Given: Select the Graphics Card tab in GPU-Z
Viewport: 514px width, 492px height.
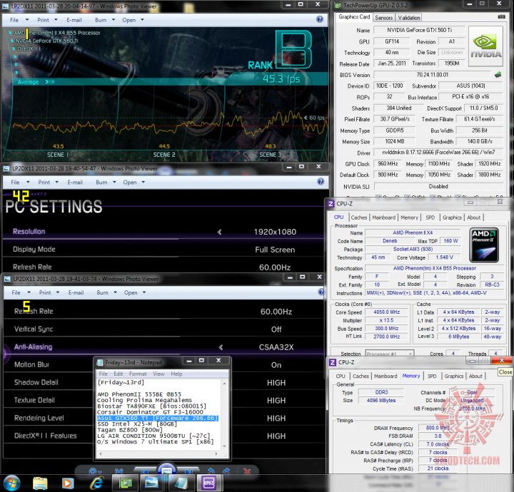Looking at the screenshot, I should tap(354, 16).
